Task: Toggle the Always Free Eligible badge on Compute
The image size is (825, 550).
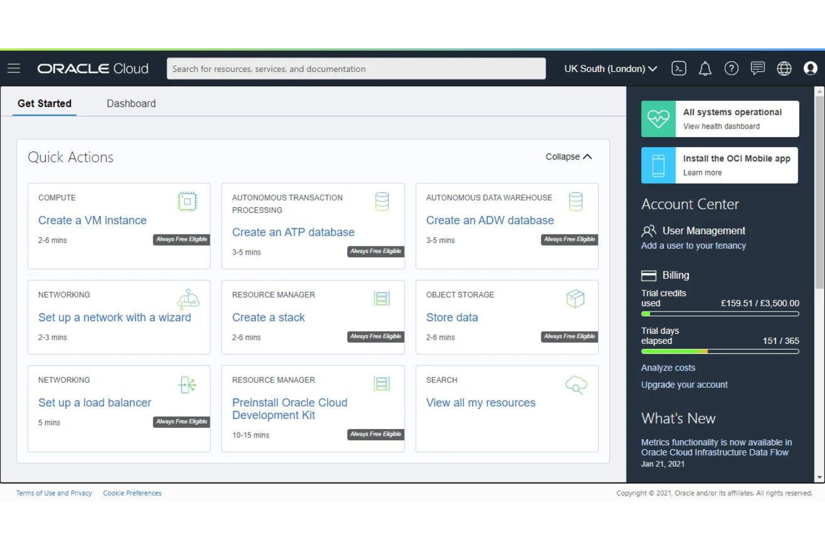Action: coord(181,240)
